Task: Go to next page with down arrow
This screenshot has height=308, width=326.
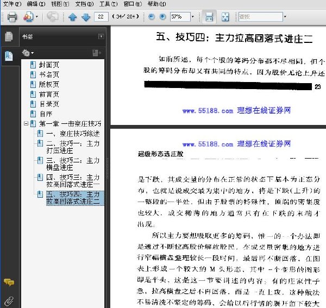Action: 86,17
